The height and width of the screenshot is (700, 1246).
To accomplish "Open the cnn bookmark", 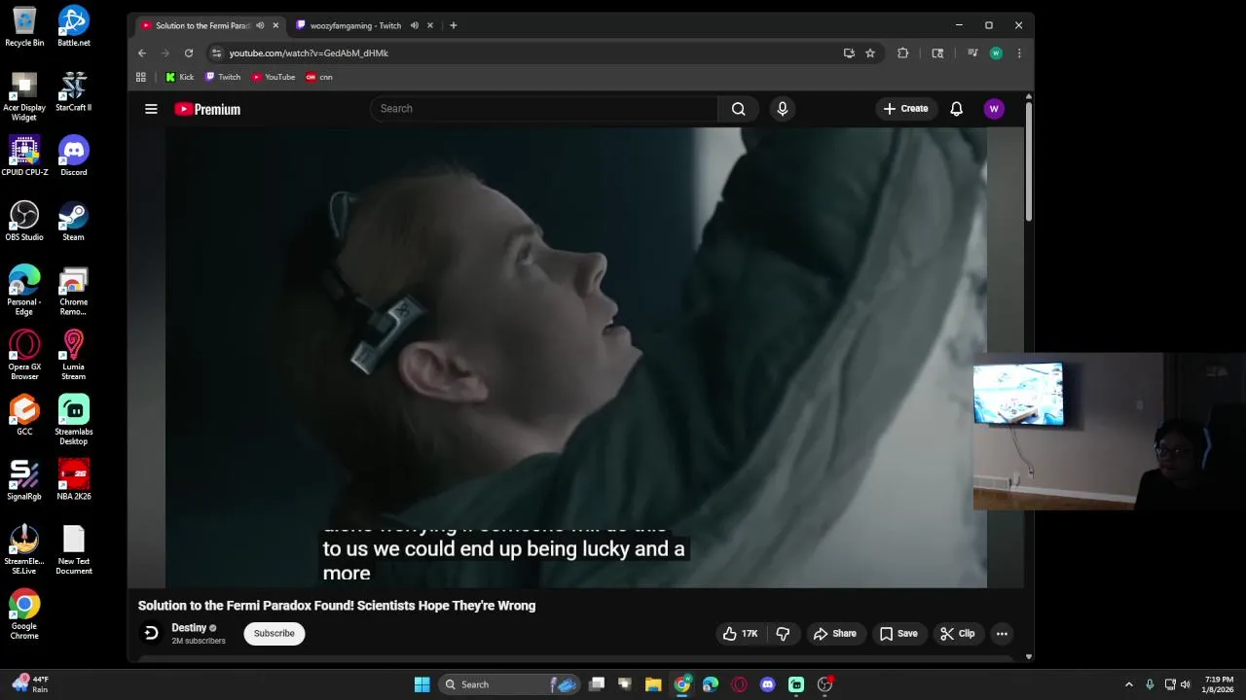I will point(319,77).
